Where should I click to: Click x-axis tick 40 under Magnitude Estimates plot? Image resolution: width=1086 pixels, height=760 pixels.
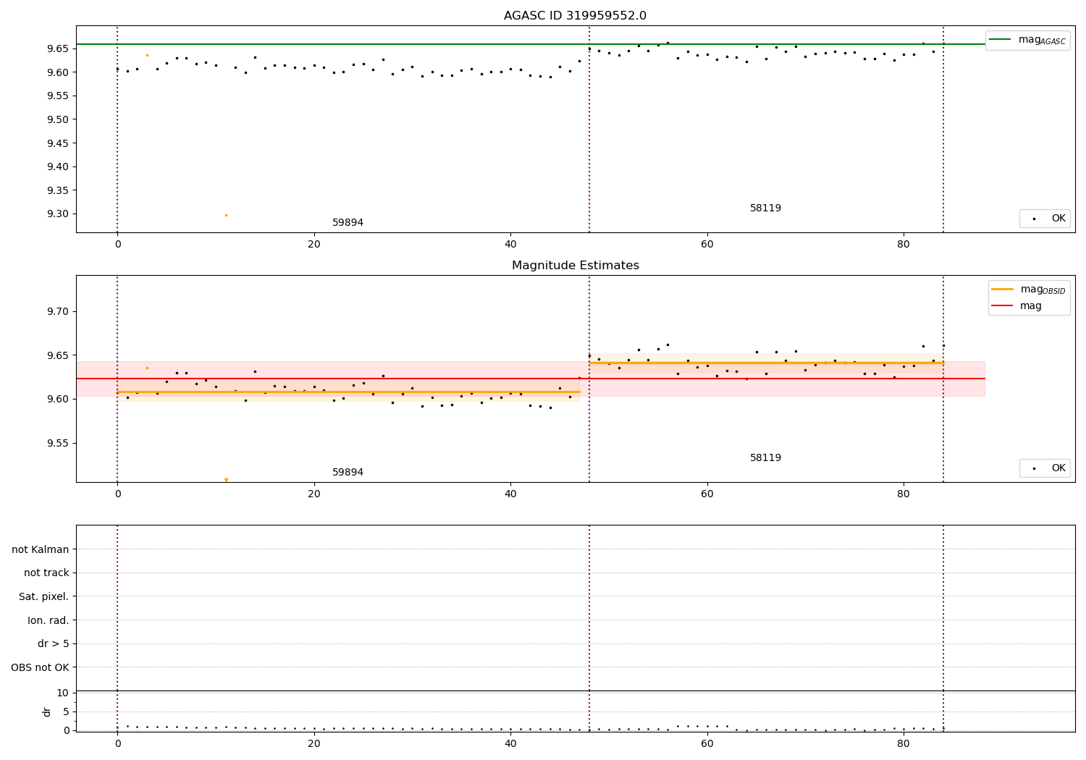click(510, 494)
